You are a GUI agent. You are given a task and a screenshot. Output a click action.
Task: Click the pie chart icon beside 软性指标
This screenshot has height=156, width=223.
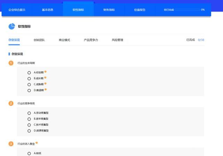click(x=11, y=26)
